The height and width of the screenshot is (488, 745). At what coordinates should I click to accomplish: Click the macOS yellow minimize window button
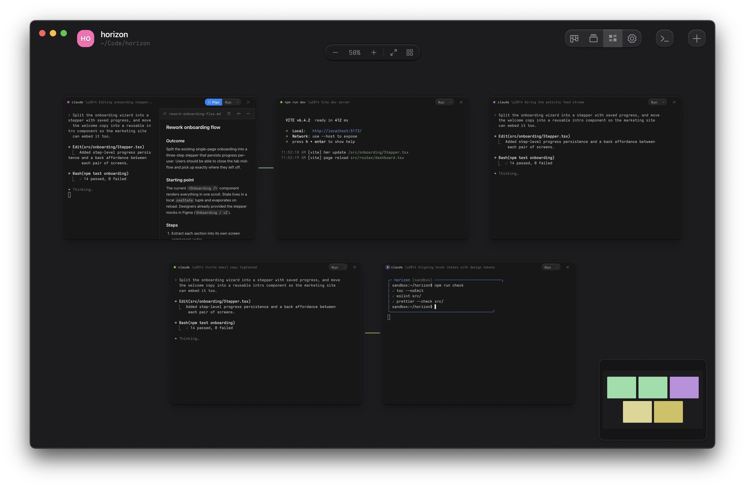53,33
